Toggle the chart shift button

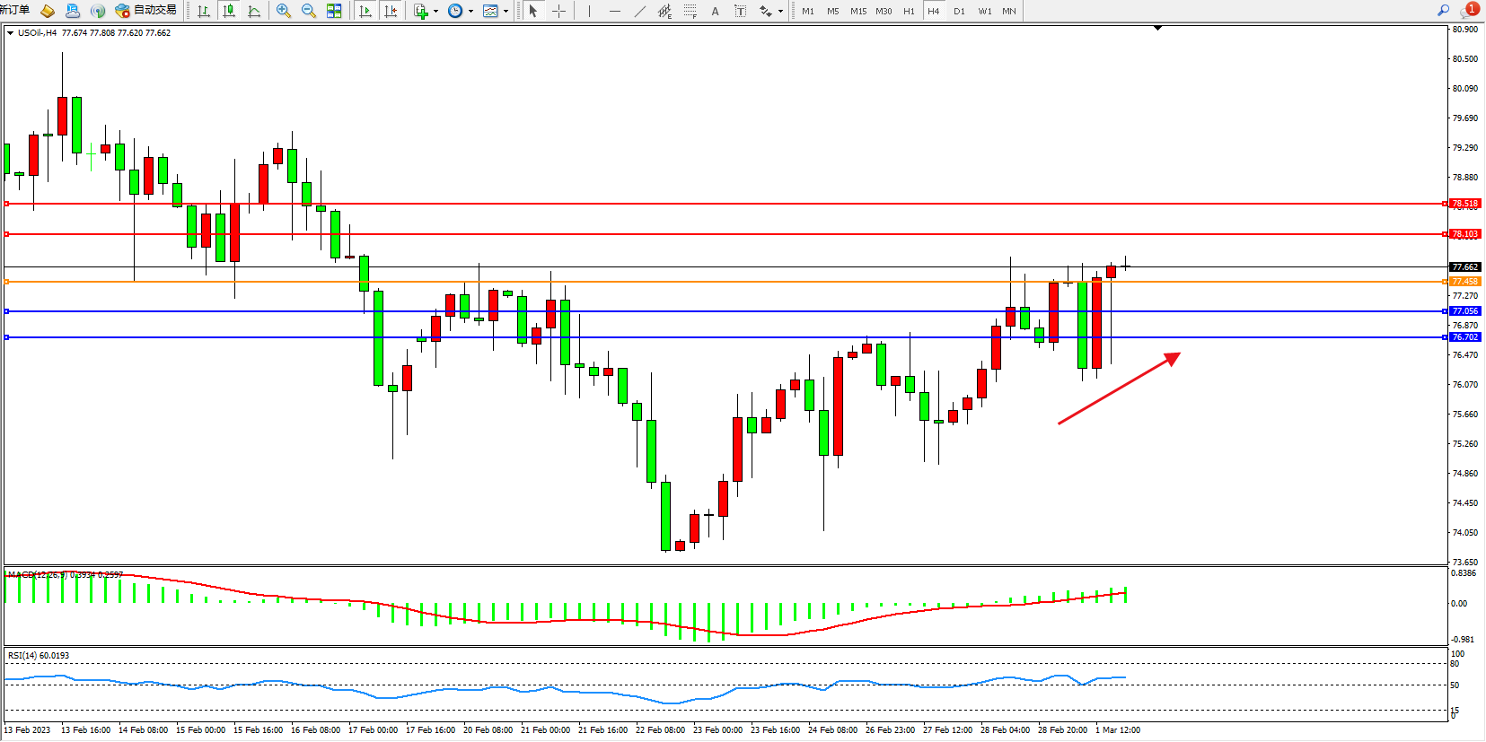(391, 11)
